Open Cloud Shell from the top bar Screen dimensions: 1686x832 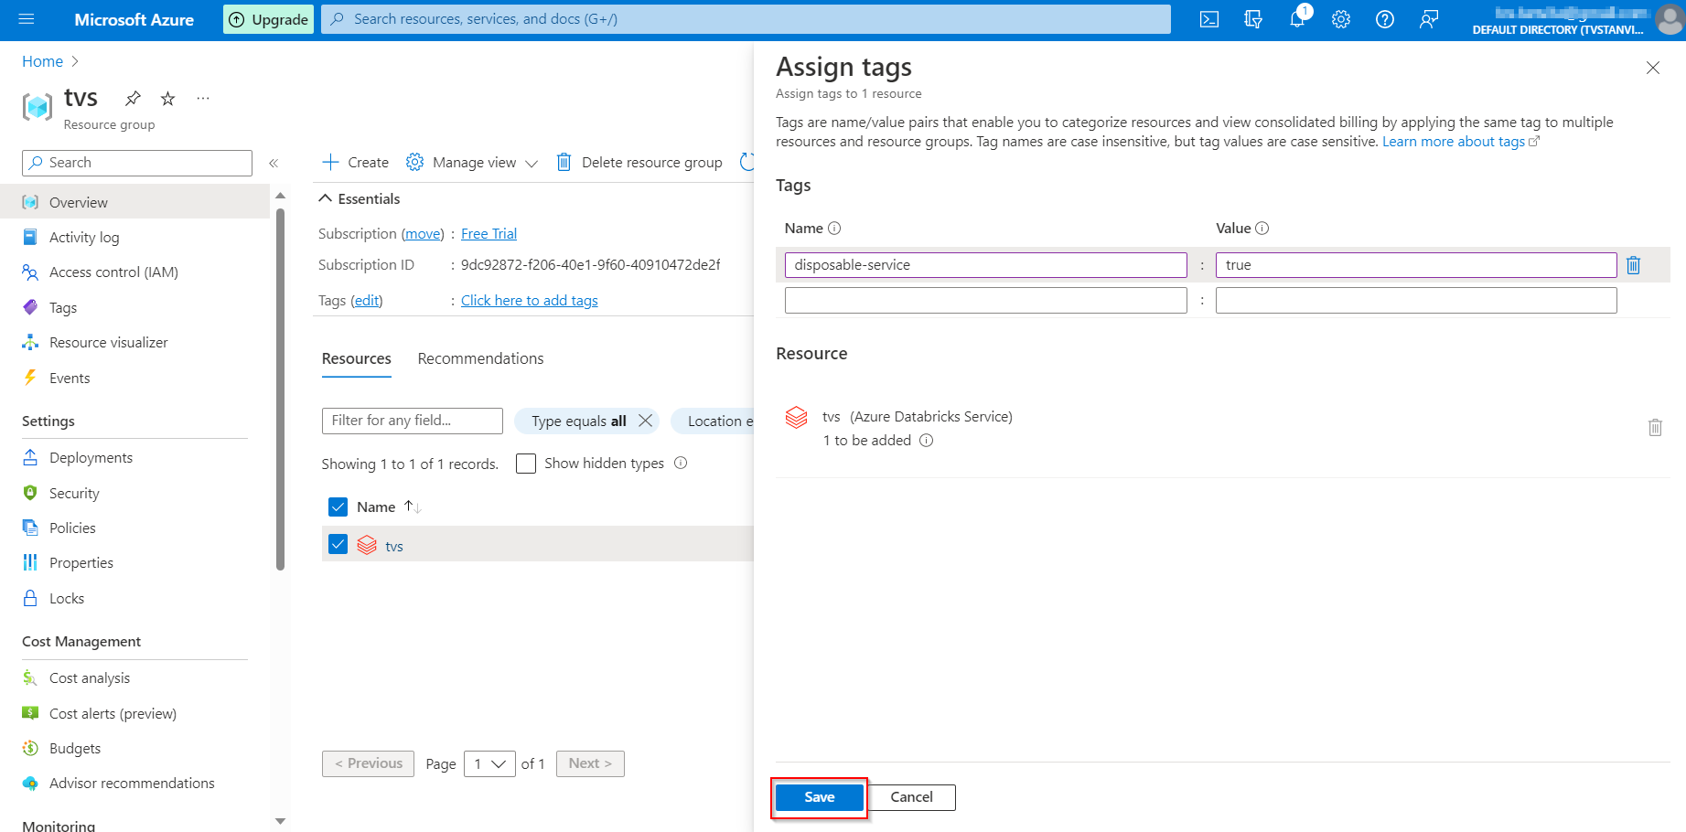(x=1208, y=19)
